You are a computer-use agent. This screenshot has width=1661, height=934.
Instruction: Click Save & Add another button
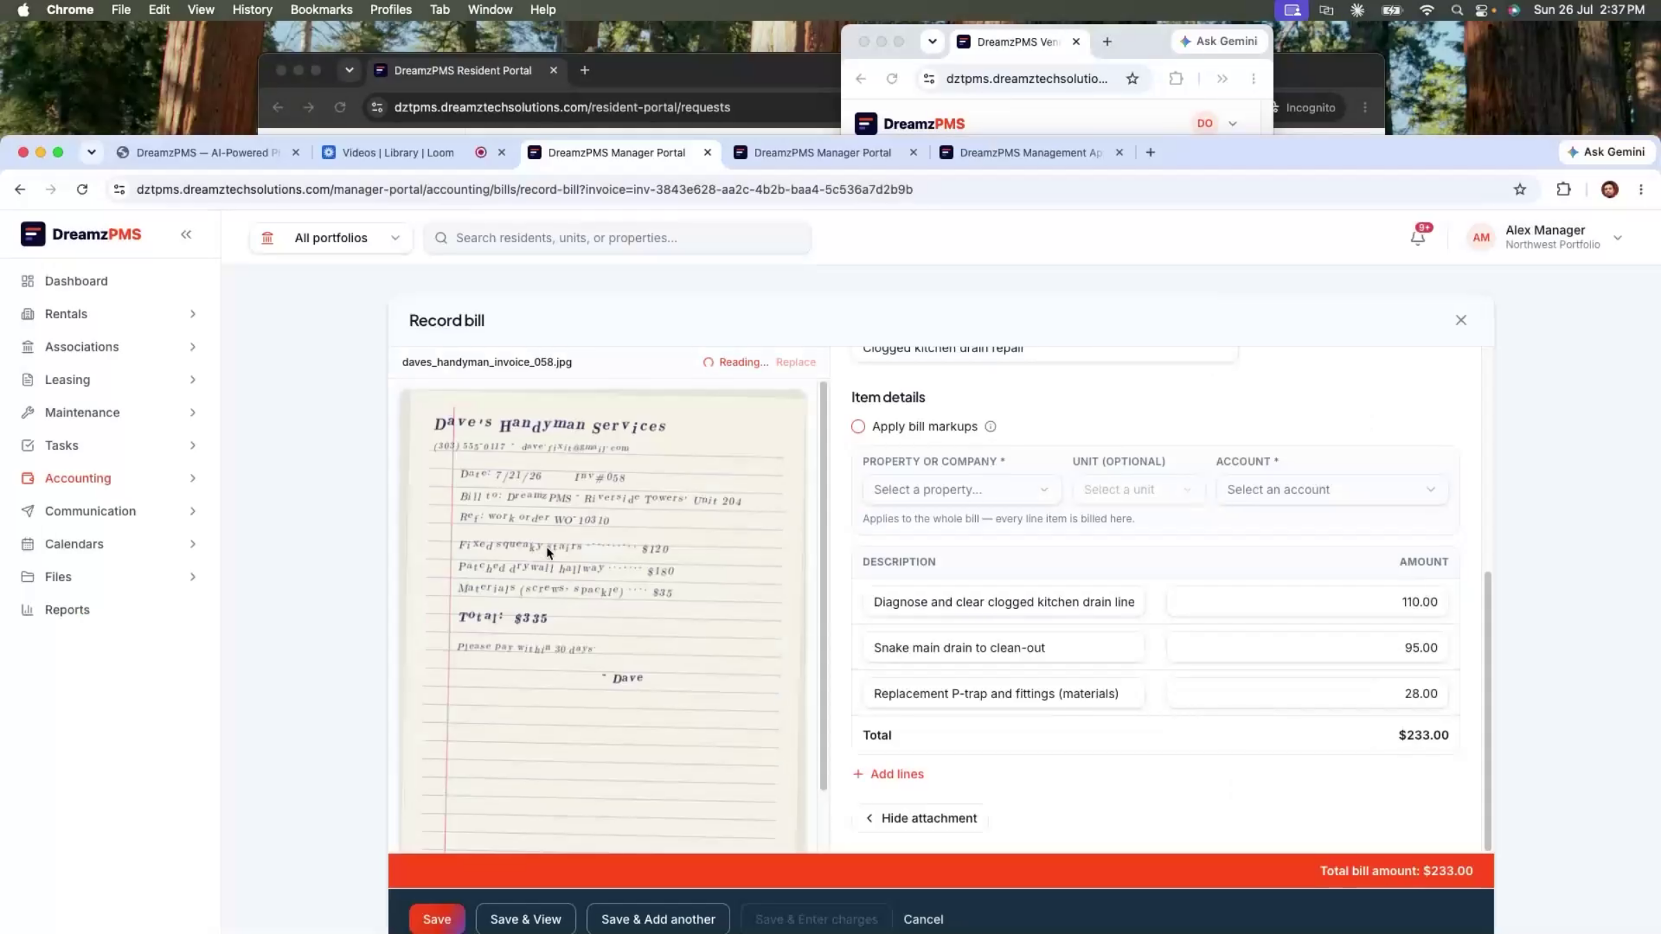657,919
